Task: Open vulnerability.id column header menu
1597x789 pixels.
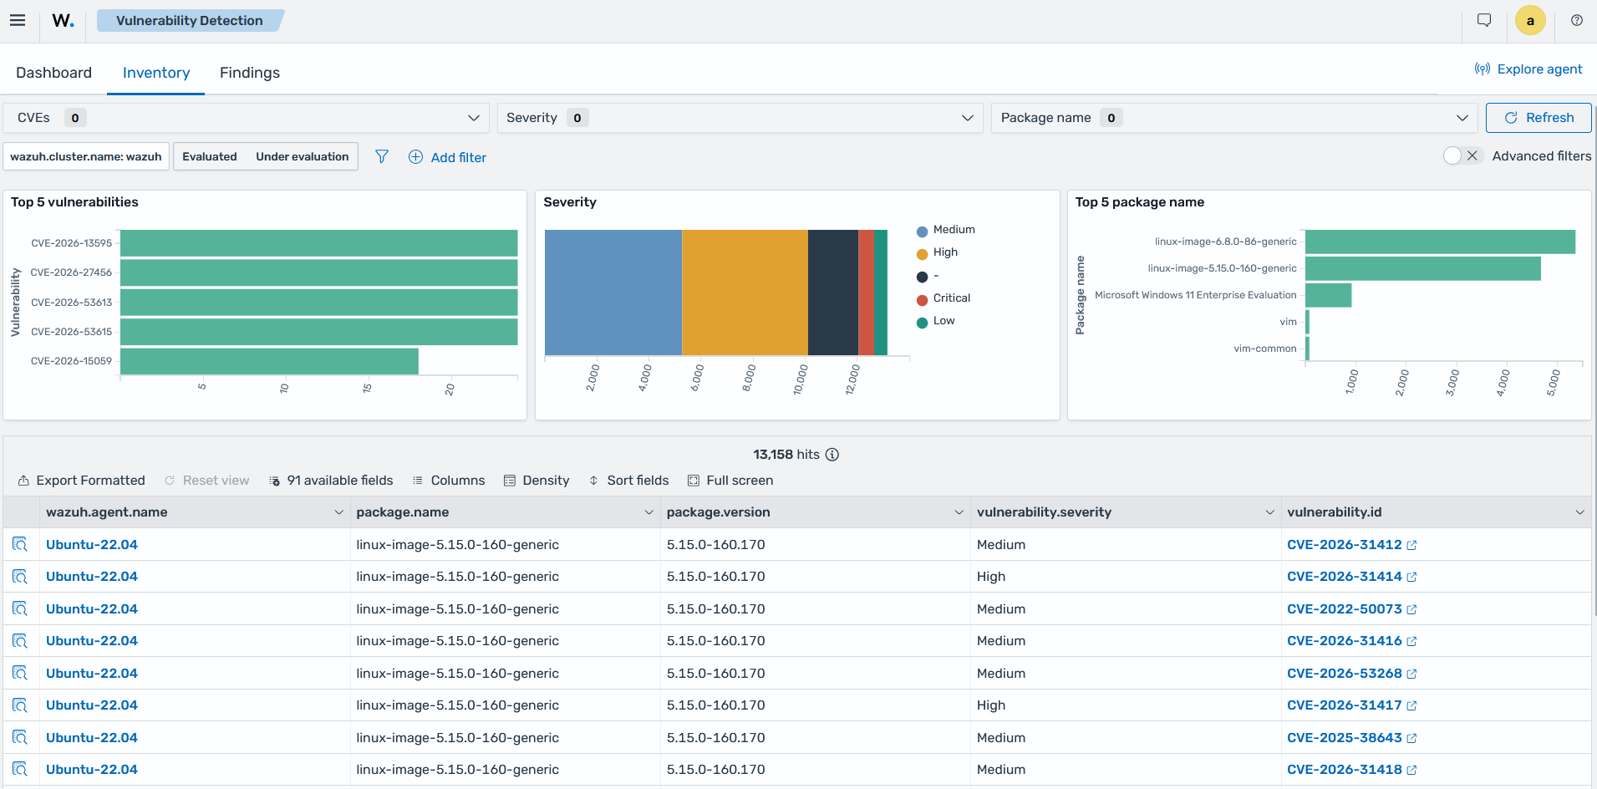Action: 1579,512
